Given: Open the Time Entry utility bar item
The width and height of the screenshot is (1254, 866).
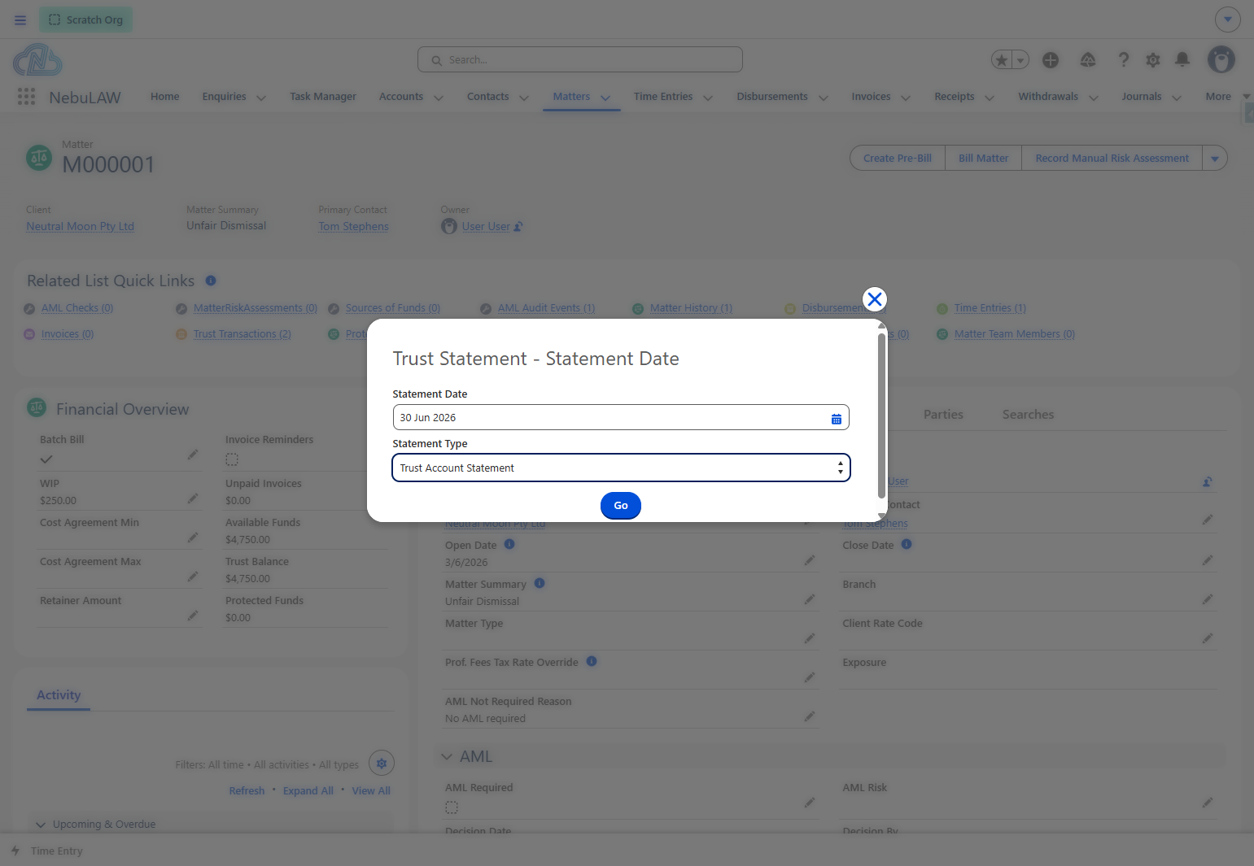Looking at the screenshot, I should click(x=47, y=851).
